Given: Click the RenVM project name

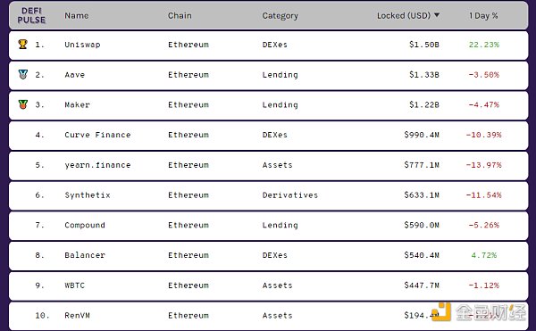Looking at the screenshot, I should (x=77, y=315).
